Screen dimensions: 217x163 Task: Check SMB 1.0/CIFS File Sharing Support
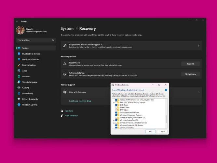point(116,102)
